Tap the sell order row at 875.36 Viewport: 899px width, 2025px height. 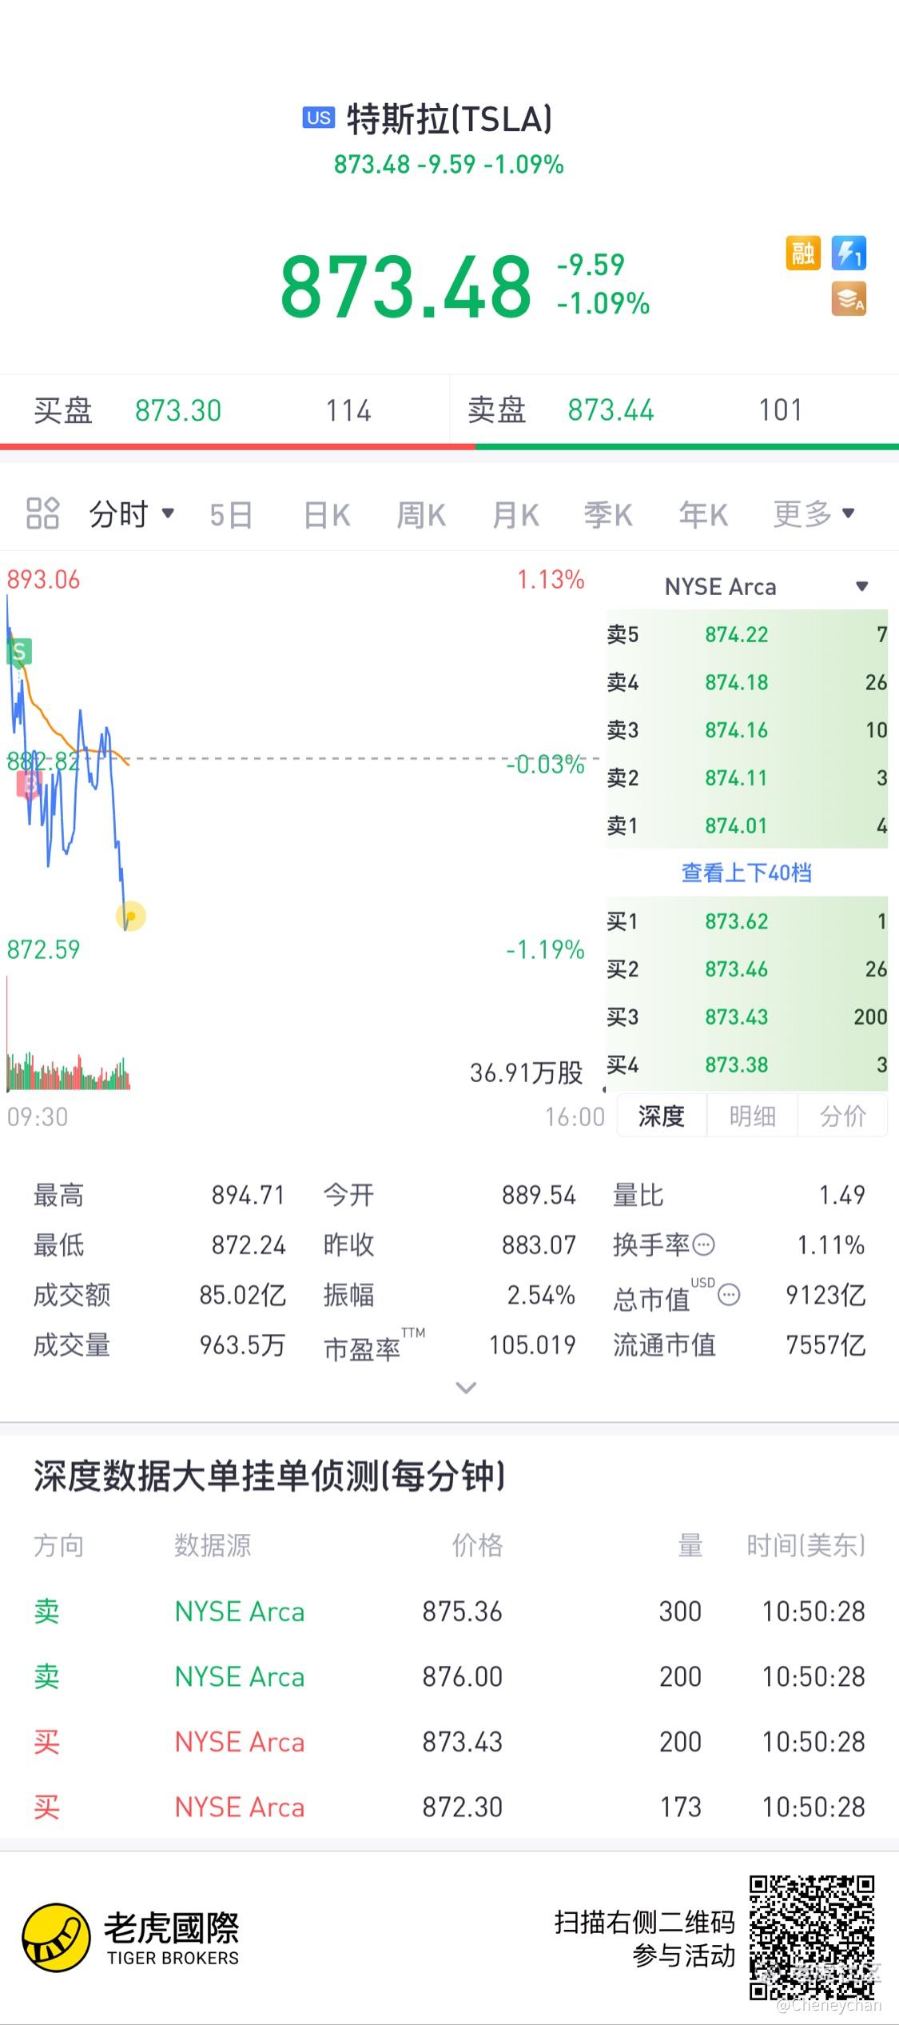(449, 1612)
